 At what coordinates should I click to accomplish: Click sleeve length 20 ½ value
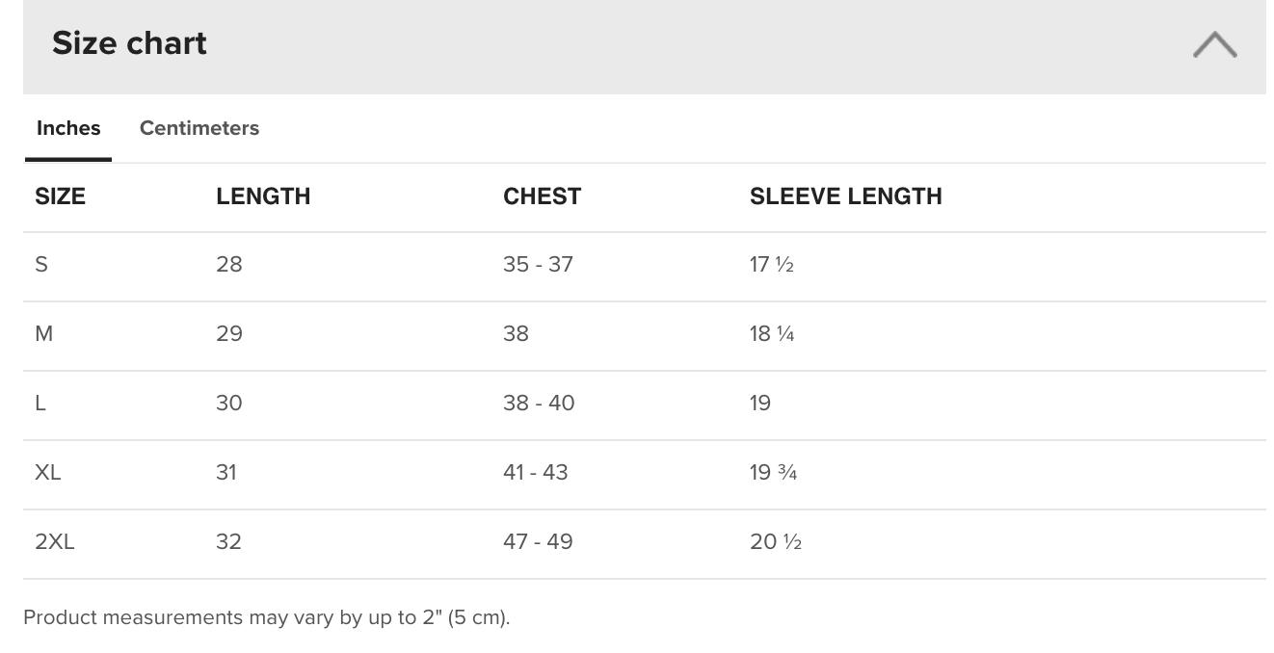pos(776,541)
